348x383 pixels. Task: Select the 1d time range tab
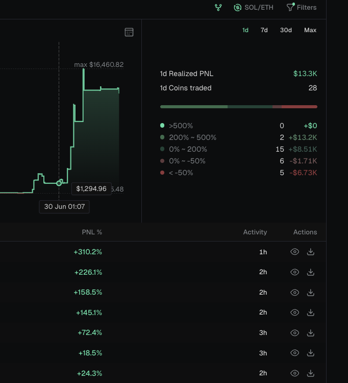(x=245, y=30)
